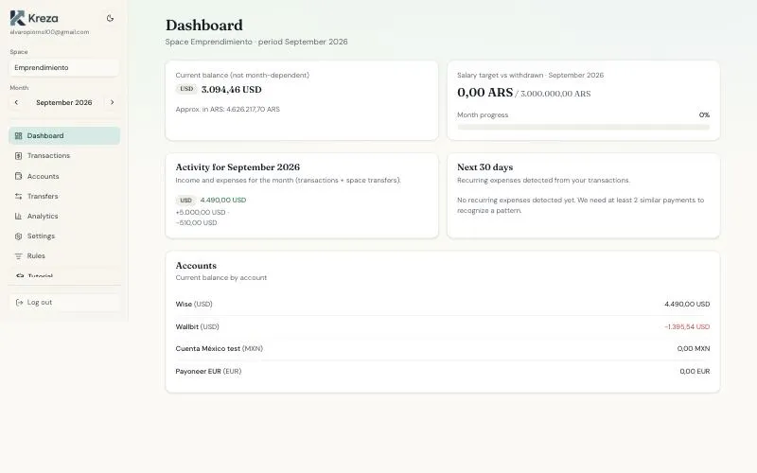Open the Dashboard menu item
This screenshot has width=757, height=473.
[64, 135]
